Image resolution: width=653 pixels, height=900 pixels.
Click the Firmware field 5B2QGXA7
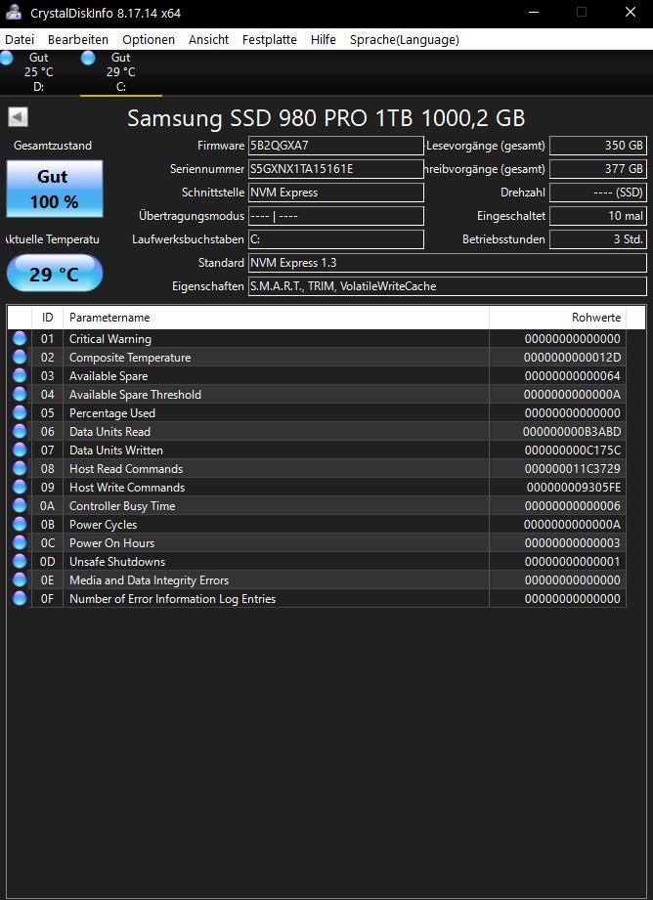tap(336, 146)
